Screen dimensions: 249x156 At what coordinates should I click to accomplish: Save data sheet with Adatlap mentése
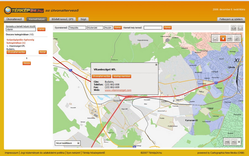point(122,76)
